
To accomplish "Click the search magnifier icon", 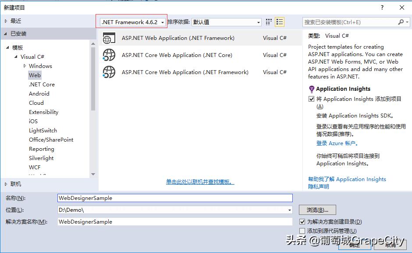I will (401, 22).
